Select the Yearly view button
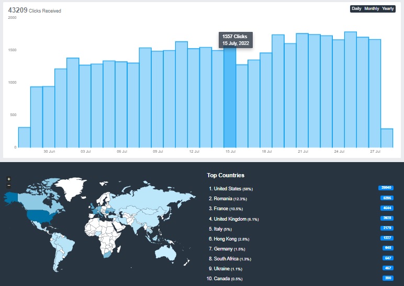This screenshot has width=404, height=286. point(388,9)
